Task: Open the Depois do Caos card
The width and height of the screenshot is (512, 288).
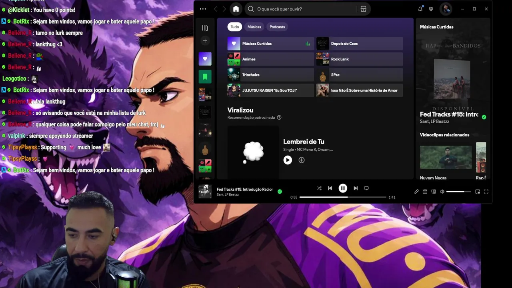Action: (x=360, y=44)
